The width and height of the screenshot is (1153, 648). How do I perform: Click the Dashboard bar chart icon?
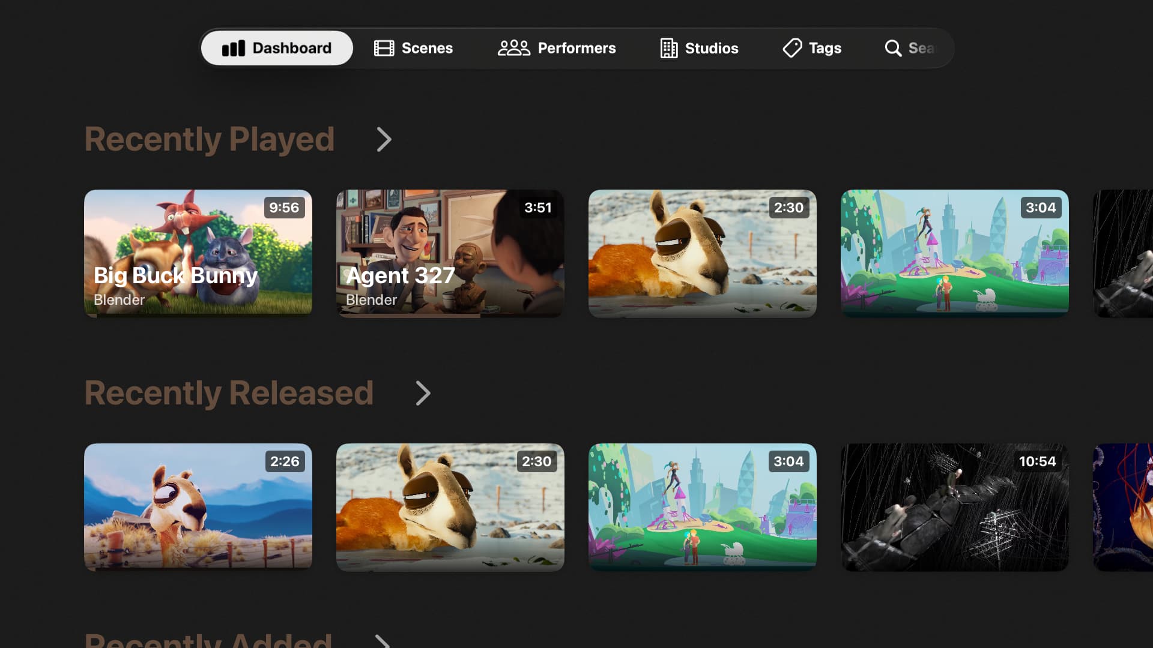click(x=233, y=48)
